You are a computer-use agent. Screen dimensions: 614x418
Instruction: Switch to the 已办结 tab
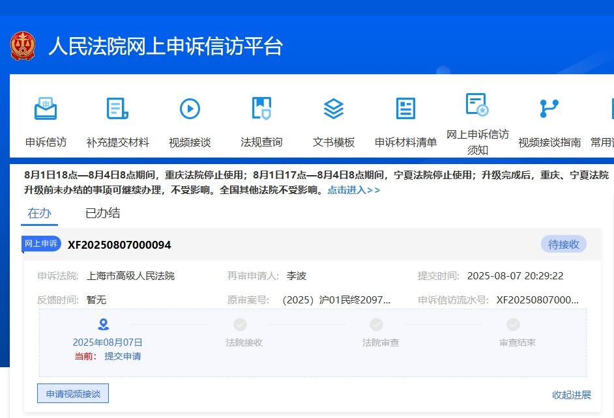click(102, 214)
